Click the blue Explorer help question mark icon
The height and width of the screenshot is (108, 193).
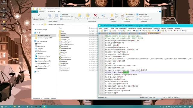160,11
